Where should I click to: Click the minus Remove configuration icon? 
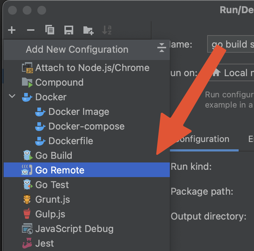(x=31, y=30)
